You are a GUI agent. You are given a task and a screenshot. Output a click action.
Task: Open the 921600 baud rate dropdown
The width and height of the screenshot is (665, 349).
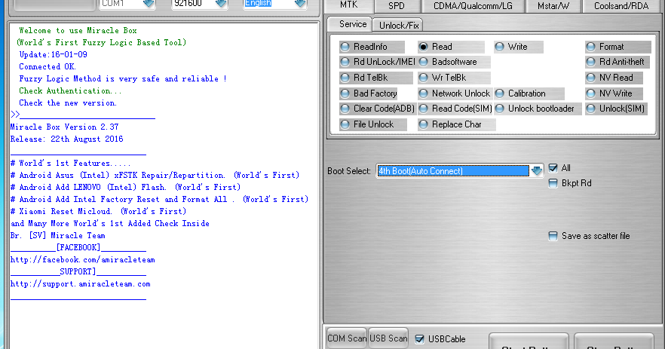221,4
